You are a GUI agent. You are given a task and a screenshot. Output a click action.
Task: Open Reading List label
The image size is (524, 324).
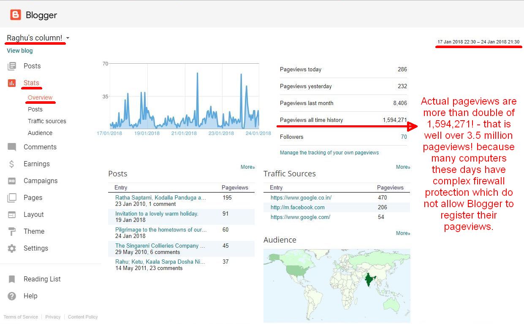[x=42, y=279]
